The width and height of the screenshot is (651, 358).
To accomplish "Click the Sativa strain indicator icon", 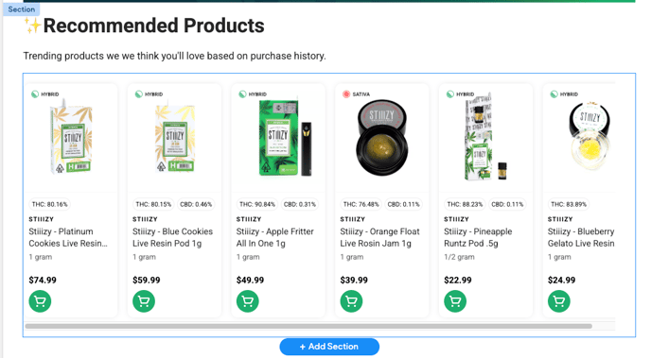I will pyautogui.click(x=346, y=94).
